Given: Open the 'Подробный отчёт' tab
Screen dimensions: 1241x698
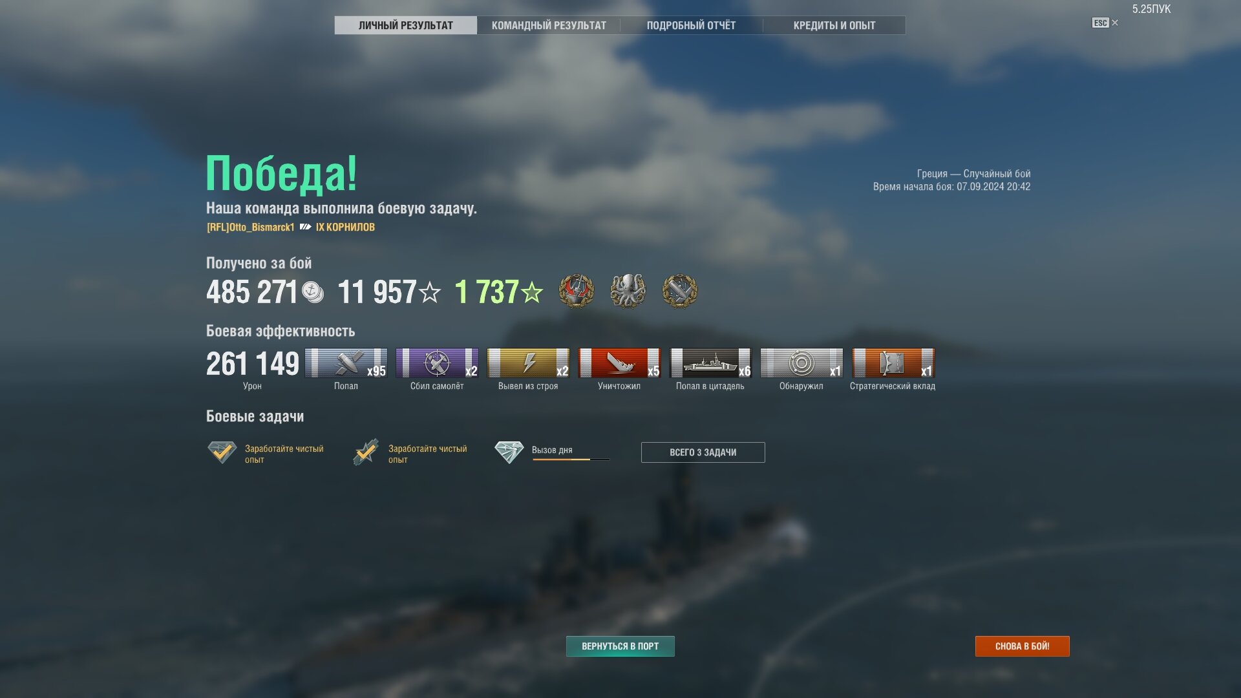Looking at the screenshot, I should 691,25.
